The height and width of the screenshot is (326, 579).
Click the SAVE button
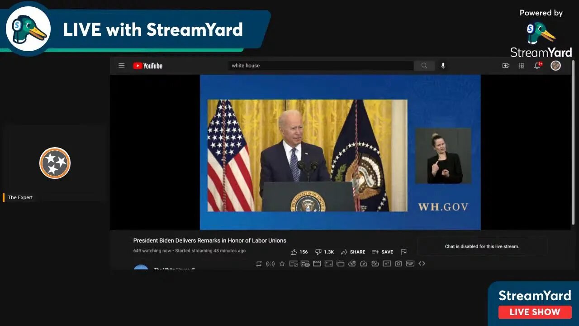point(383,252)
